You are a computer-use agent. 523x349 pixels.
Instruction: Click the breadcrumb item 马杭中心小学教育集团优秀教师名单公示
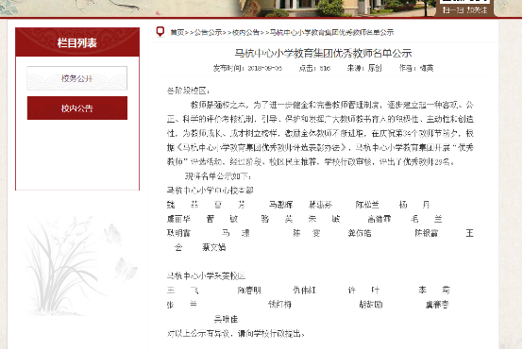pos(331,32)
